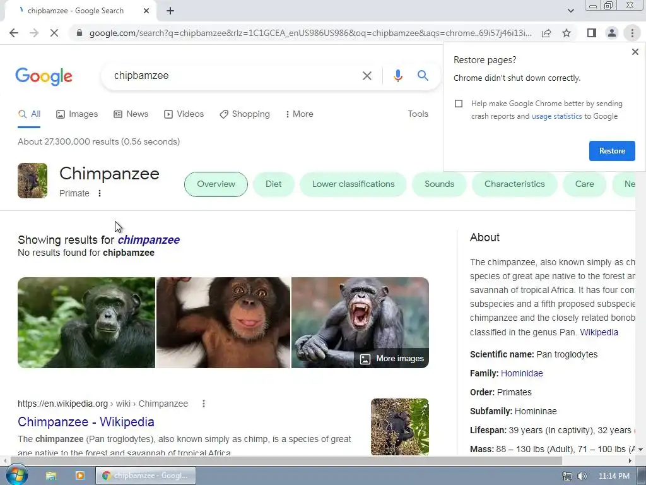Click the Restore button
The height and width of the screenshot is (485, 646).
(x=612, y=151)
